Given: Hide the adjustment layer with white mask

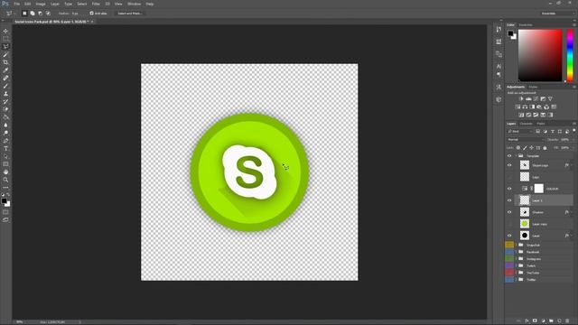Looking at the screenshot, I should click(509, 189).
